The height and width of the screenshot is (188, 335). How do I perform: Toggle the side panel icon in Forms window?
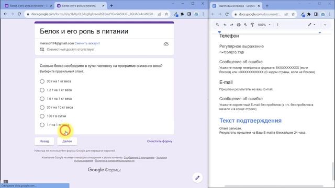point(189,14)
